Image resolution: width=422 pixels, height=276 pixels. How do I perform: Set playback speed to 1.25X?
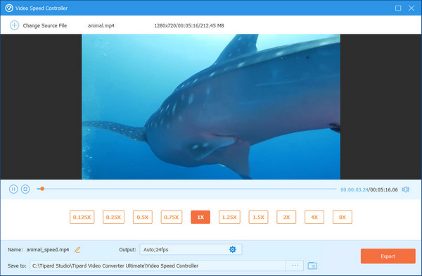[229, 217]
